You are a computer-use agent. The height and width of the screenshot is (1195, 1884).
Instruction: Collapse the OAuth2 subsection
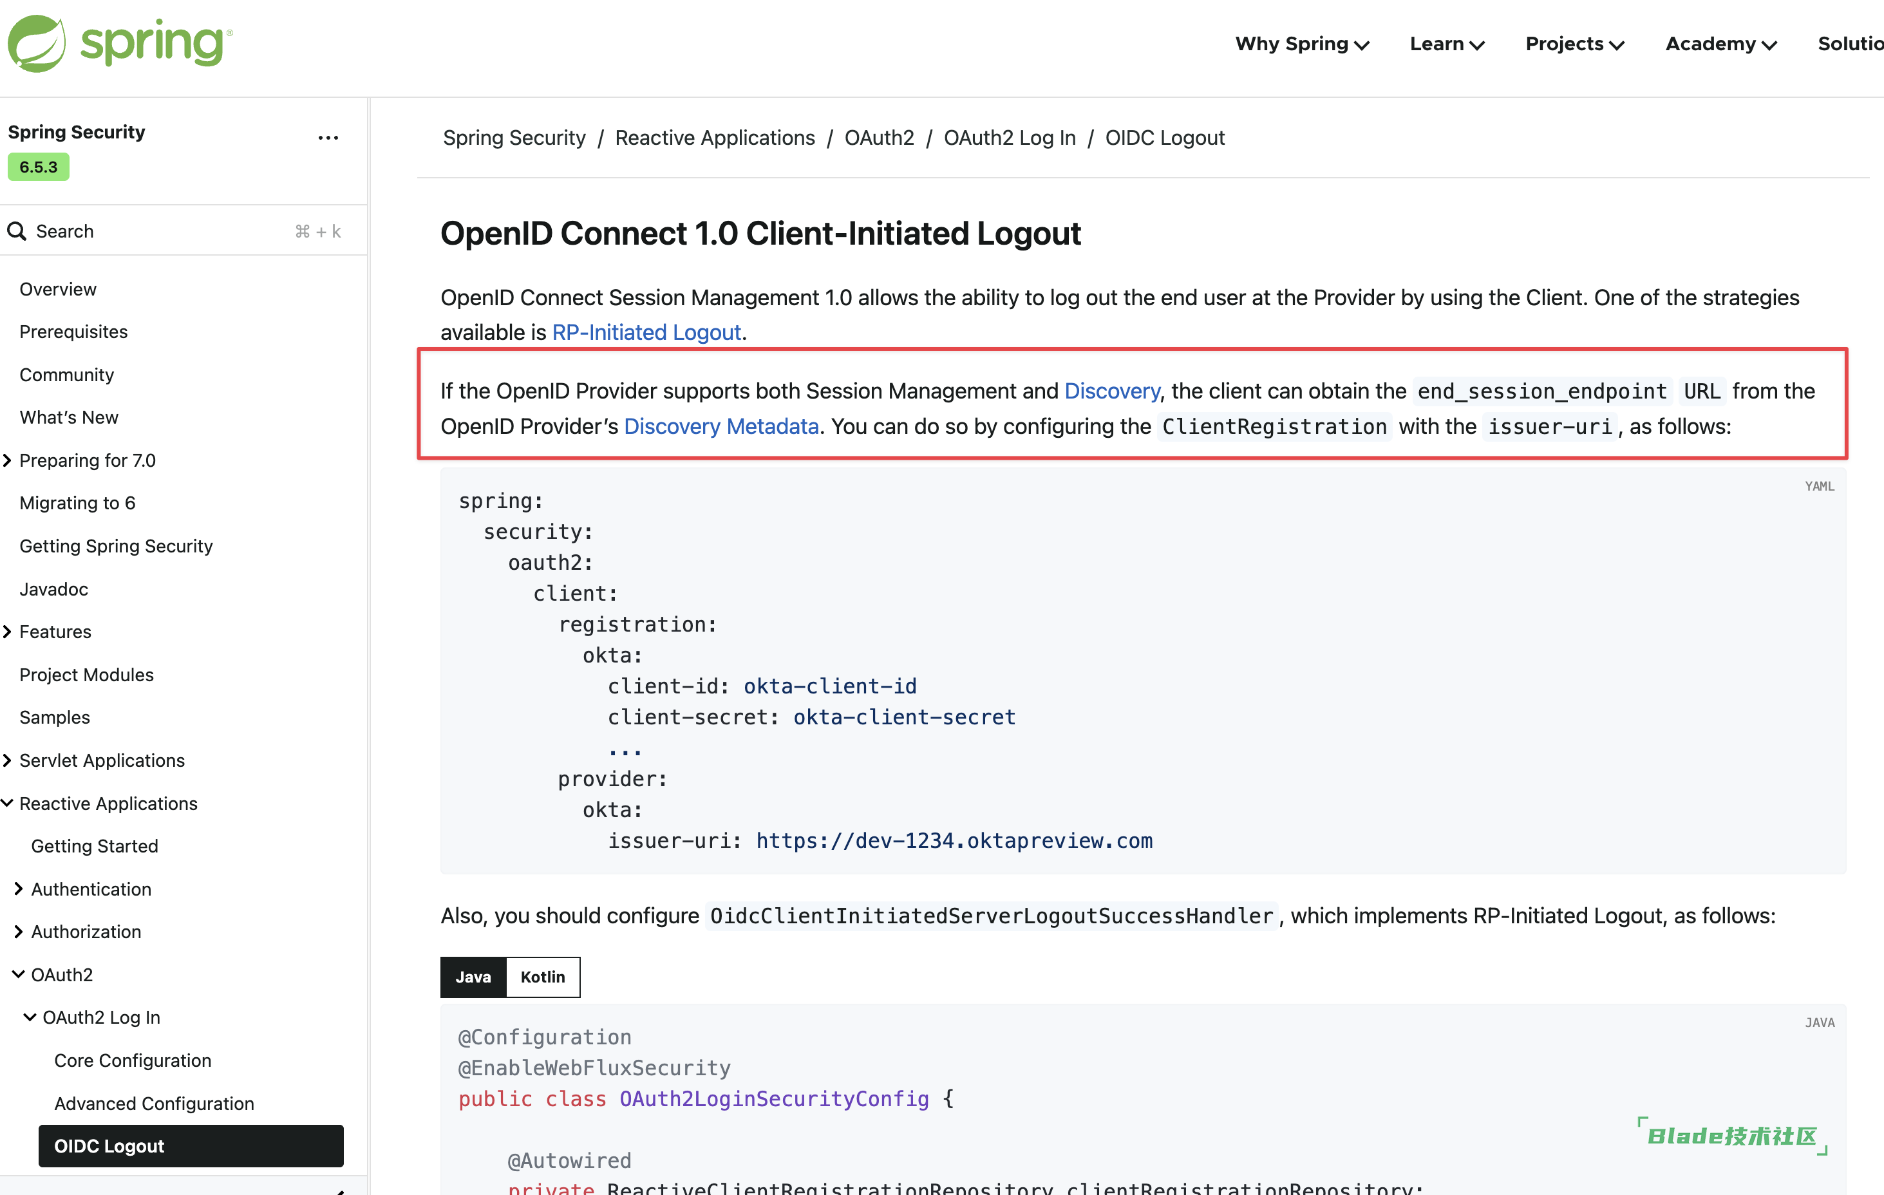pos(19,974)
